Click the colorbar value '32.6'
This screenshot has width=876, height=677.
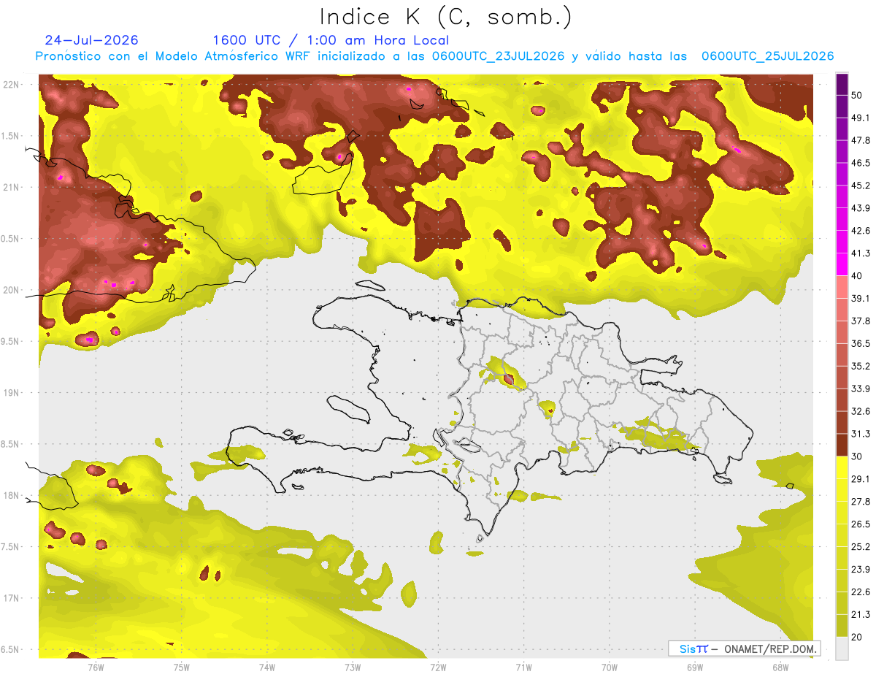[861, 411]
